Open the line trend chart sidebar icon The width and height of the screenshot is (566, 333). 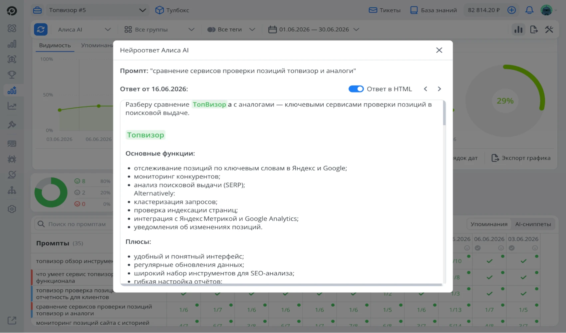[12, 106]
